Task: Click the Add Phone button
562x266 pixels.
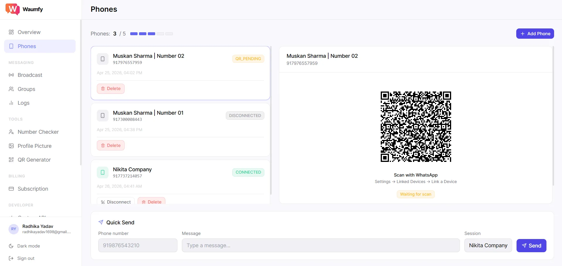Action: [535, 34]
